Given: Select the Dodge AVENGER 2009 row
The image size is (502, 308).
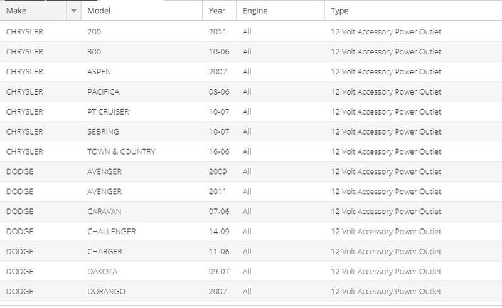Looking at the screenshot, I should pyautogui.click(x=251, y=172).
